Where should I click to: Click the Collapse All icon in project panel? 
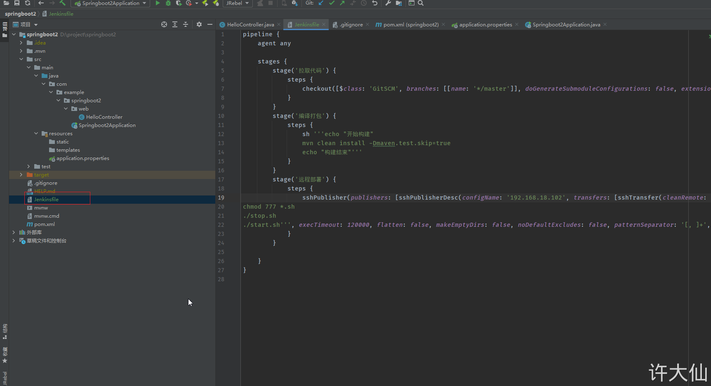pos(186,24)
